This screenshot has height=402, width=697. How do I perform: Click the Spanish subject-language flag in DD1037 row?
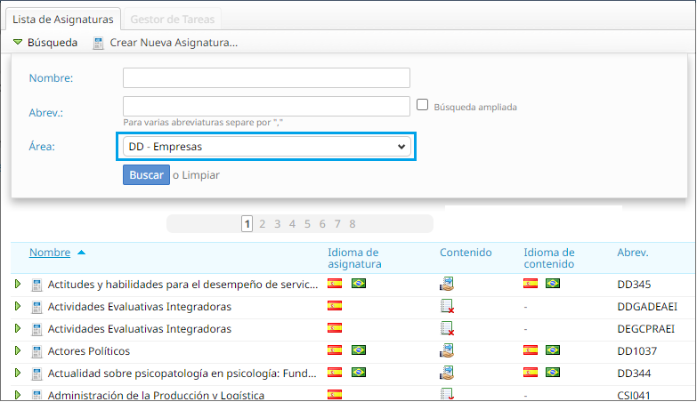[335, 350]
